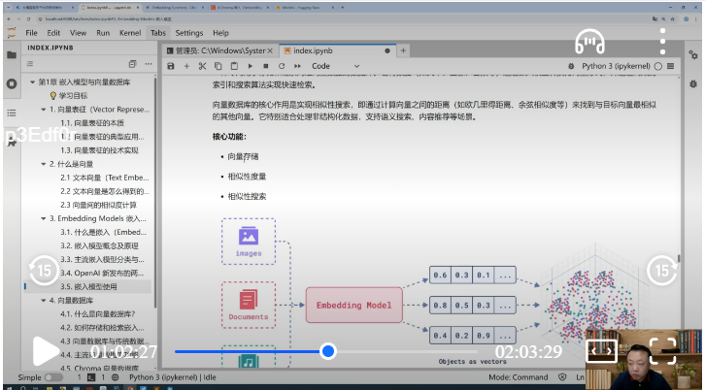Image resolution: width=705 pixels, height=390 pixels.
Task: Open the Run menu
Action: click(103, 33)
